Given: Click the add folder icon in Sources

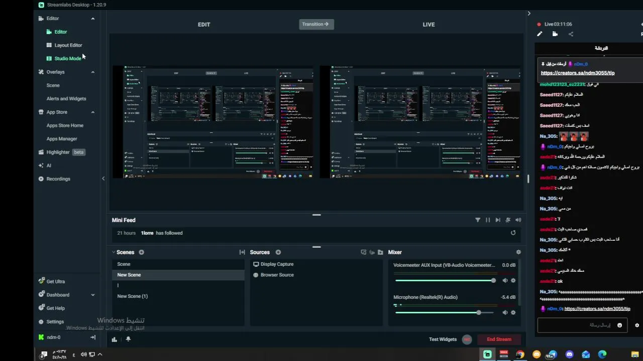Looking at the screenshot, I should (x=380, y=252).
